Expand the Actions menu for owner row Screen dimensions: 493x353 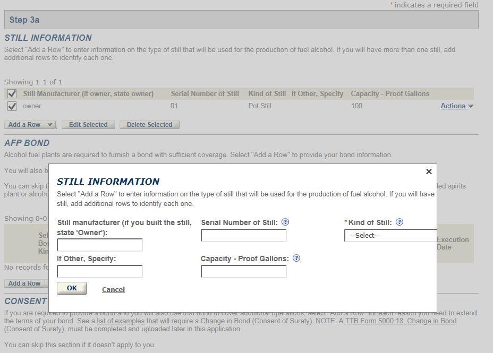456,106
